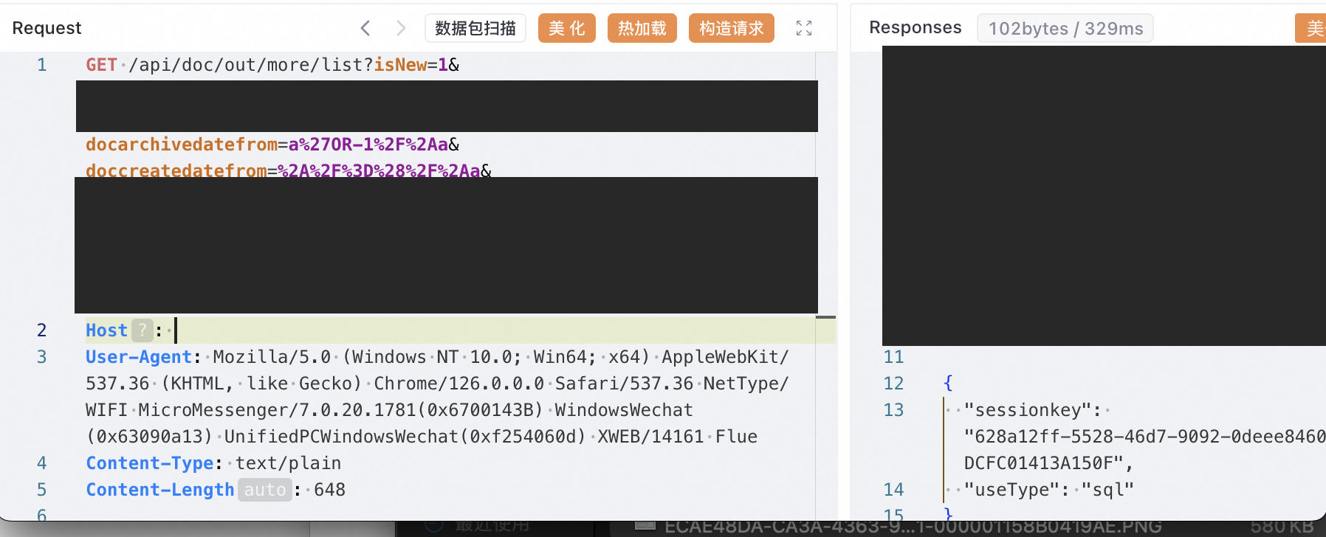The width and height of the screenshot is (1326, 537).
Task: Click the 热加载 hot reload button
Action: click(642, 28)
